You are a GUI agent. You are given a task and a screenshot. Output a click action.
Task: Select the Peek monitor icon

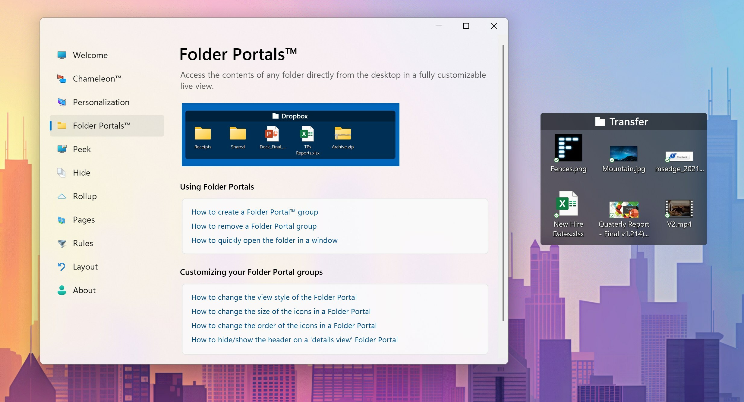point(61,149)
